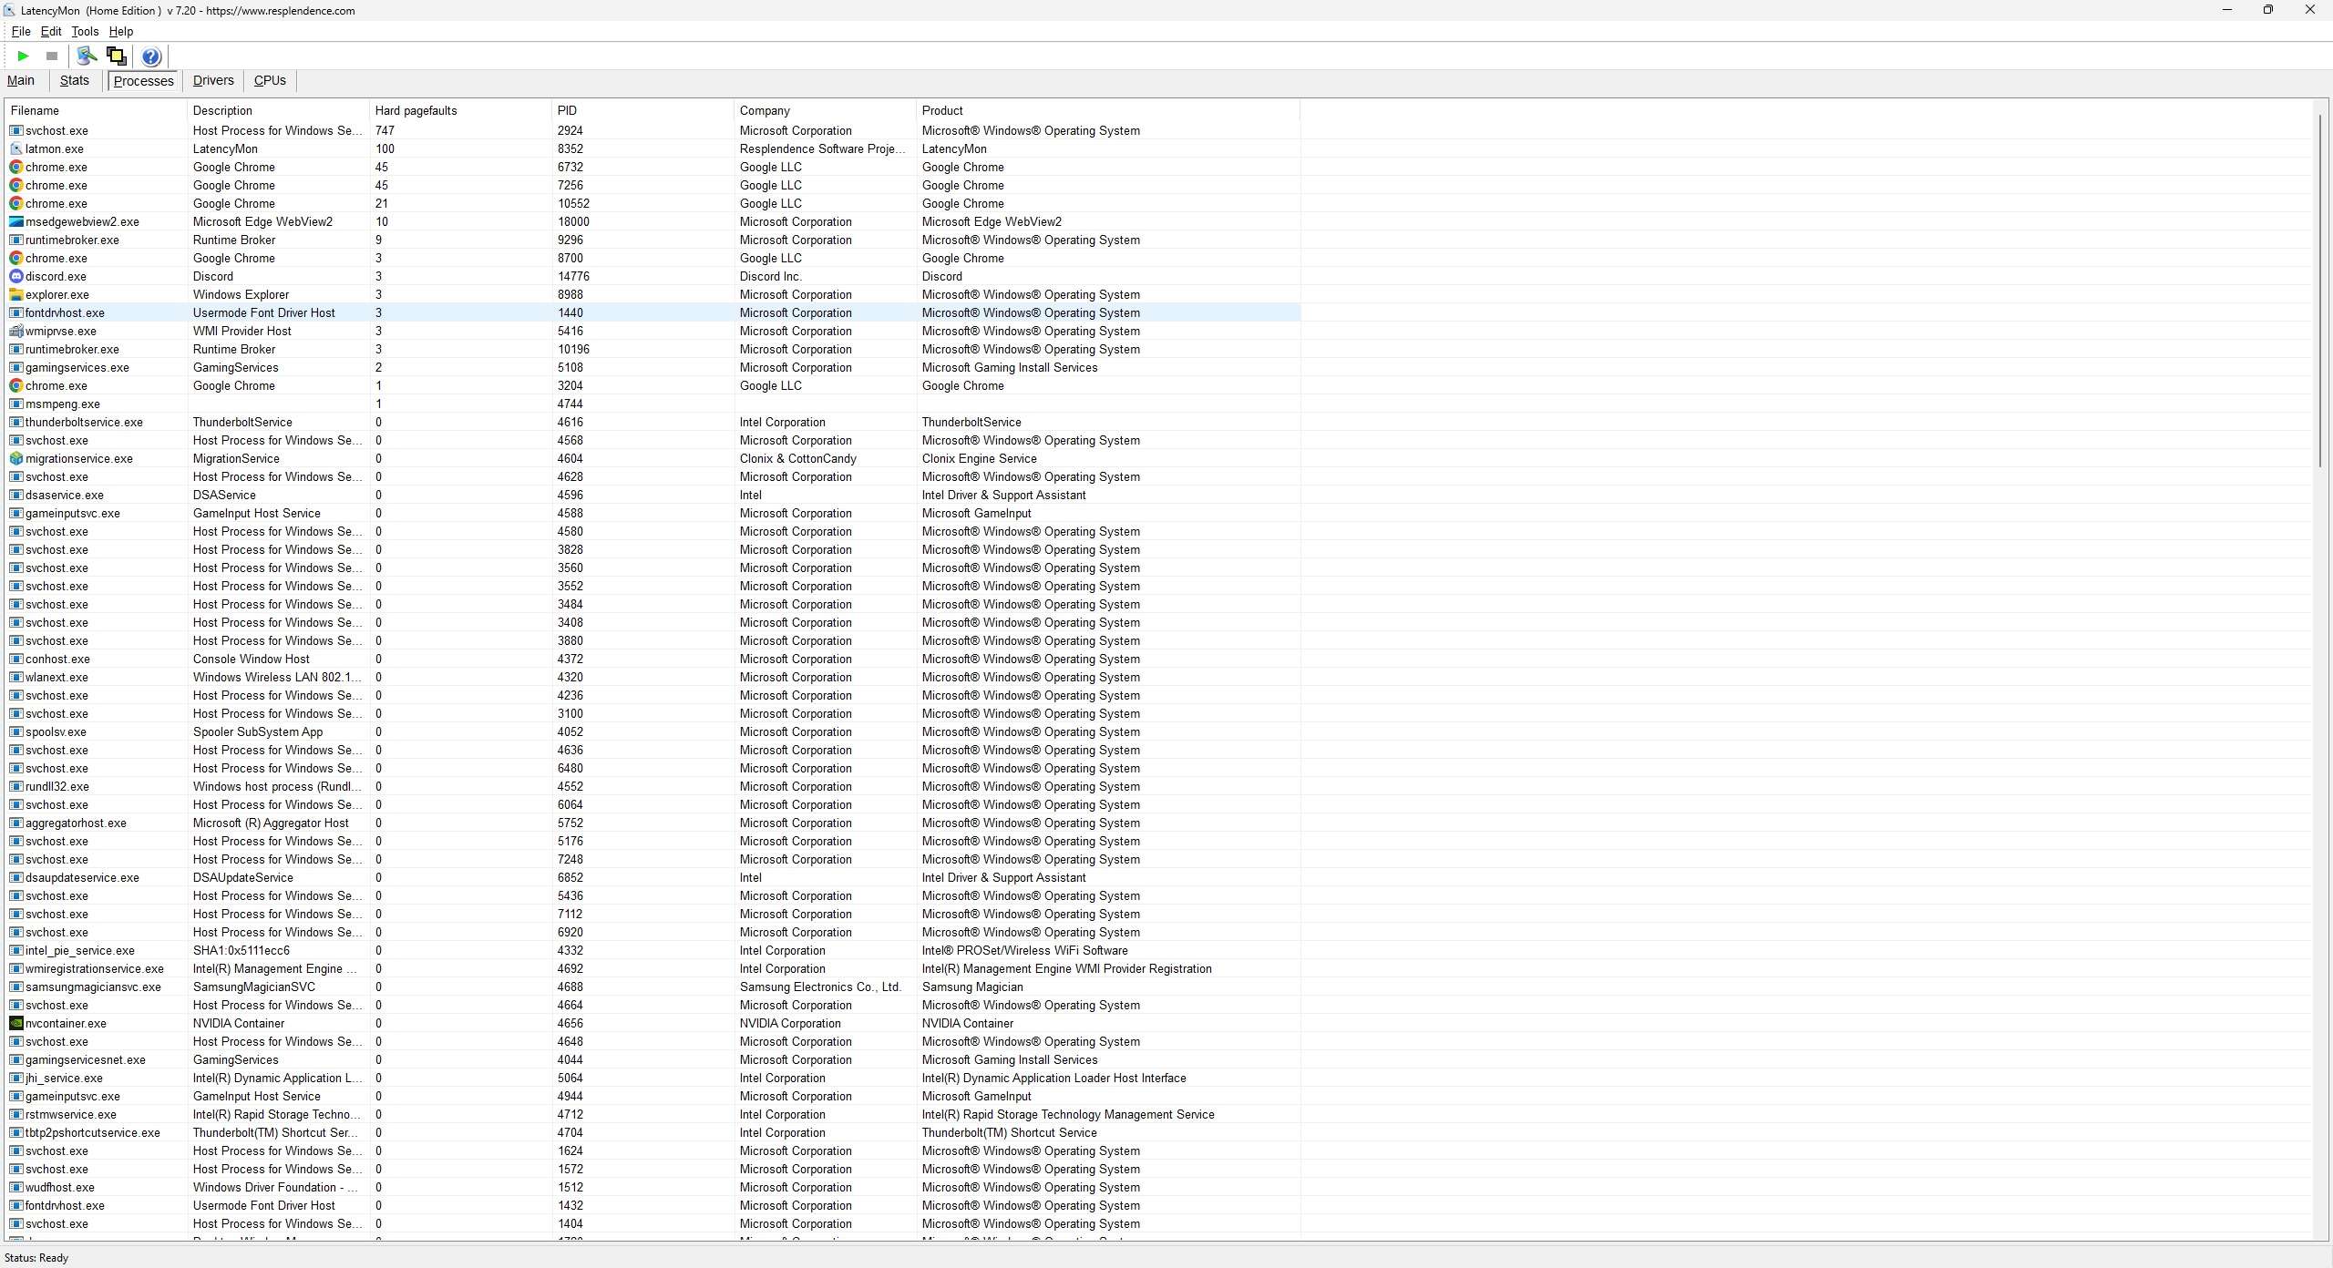Sort by the Filename column header
This screenshot has width=2333, height=1268.
click(96, 110)
